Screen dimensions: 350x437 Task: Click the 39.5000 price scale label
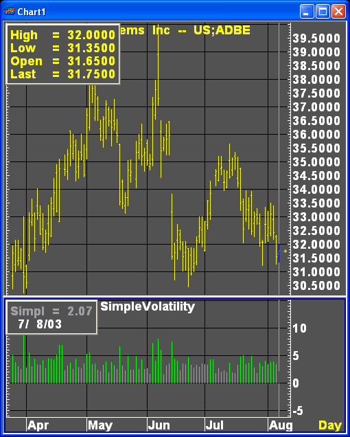pyautogui.click(x=316, y=38)
